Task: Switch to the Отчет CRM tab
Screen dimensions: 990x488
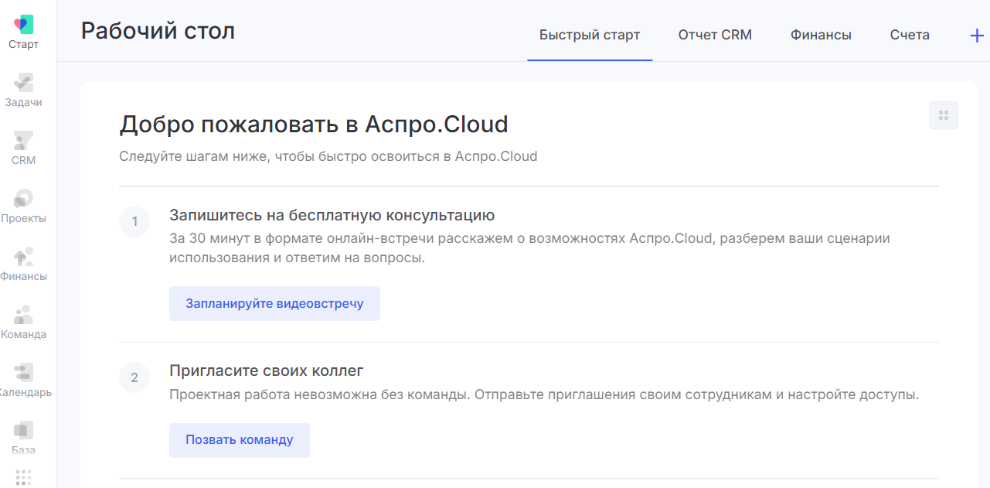Action: 714,34
